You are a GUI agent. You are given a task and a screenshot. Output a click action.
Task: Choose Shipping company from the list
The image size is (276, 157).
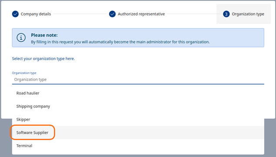[138, 106]
